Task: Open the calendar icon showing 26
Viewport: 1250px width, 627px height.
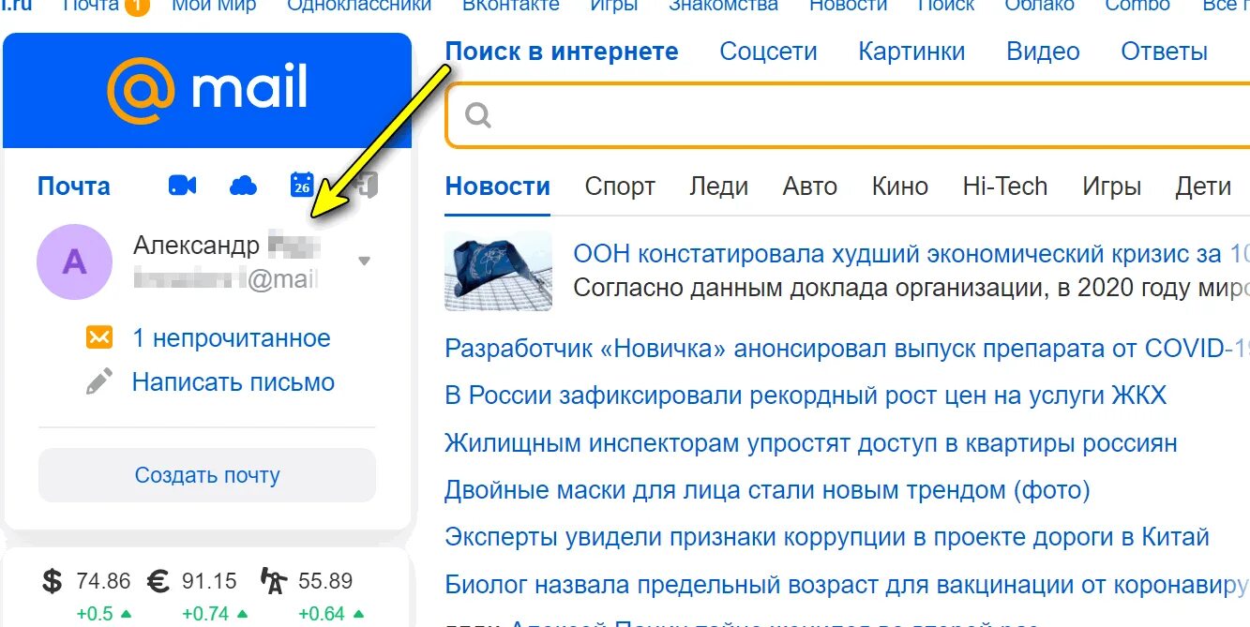Action: click(302, 185)
